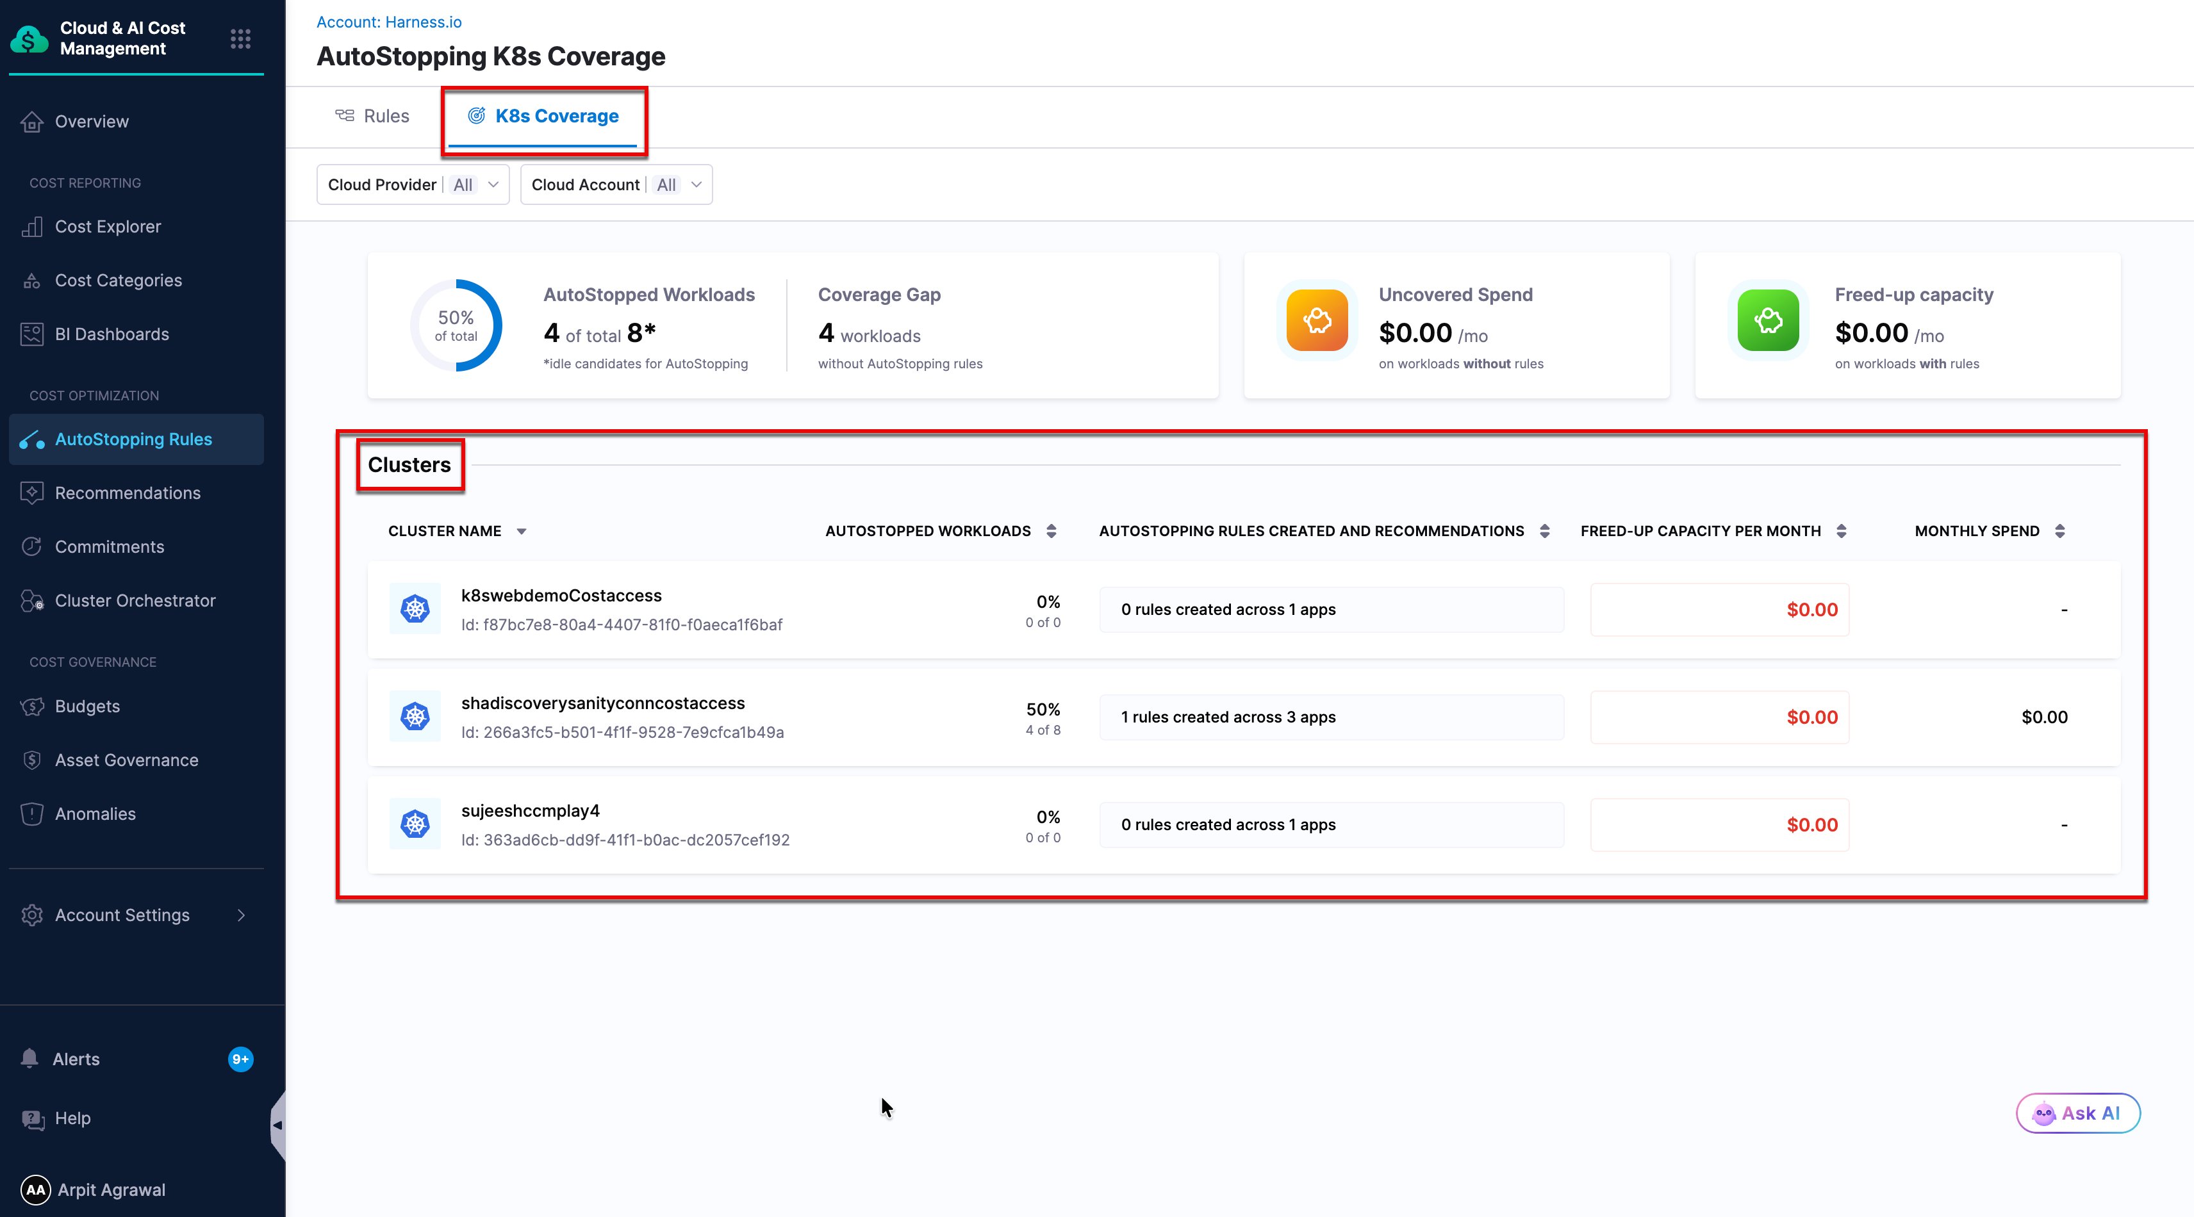Click monthly spend $0.00 for shadiscoverysanityconncostaccess
Viewport: 2194px width, 1217px height.
coord(2044,717)
